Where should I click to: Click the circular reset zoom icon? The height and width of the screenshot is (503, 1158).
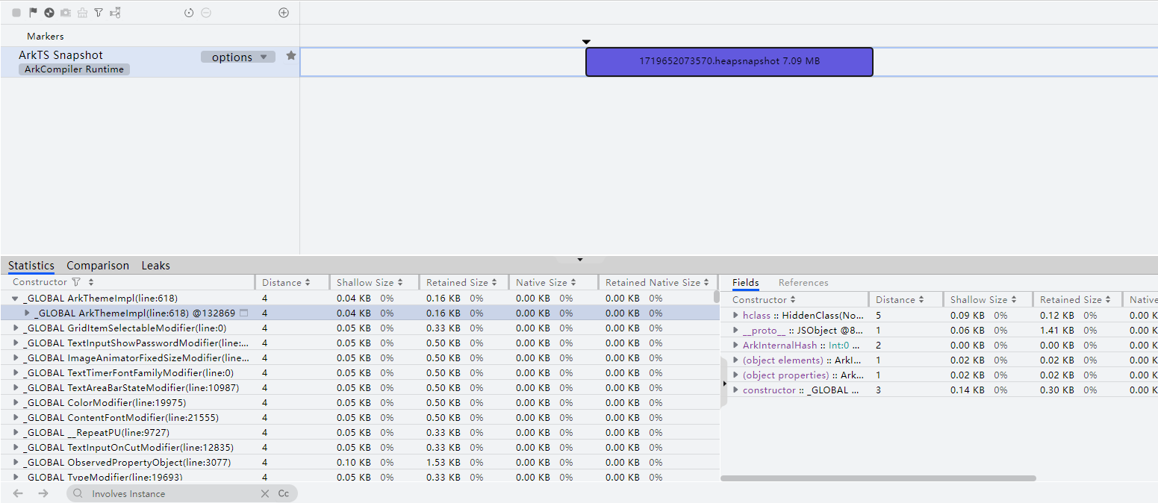(x=189, y=13)
